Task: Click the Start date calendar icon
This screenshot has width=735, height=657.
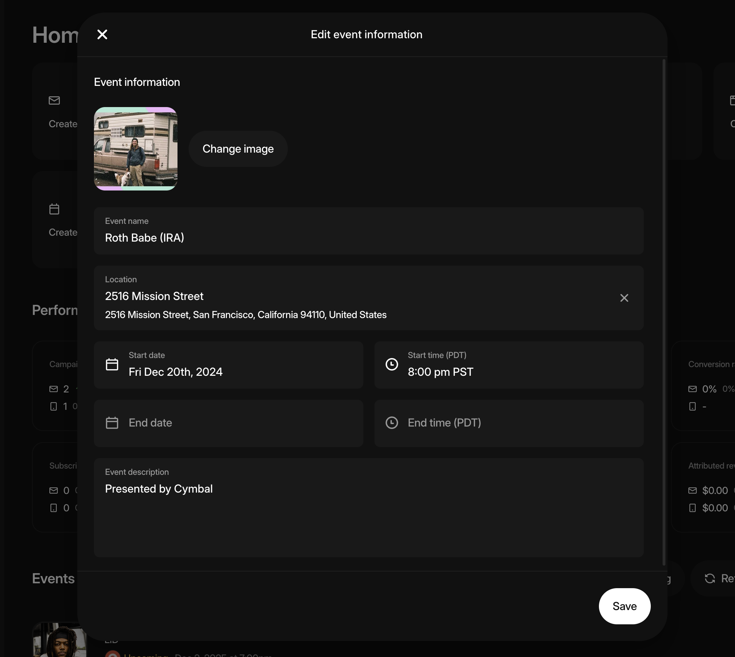Action: (x=112, y=365)
